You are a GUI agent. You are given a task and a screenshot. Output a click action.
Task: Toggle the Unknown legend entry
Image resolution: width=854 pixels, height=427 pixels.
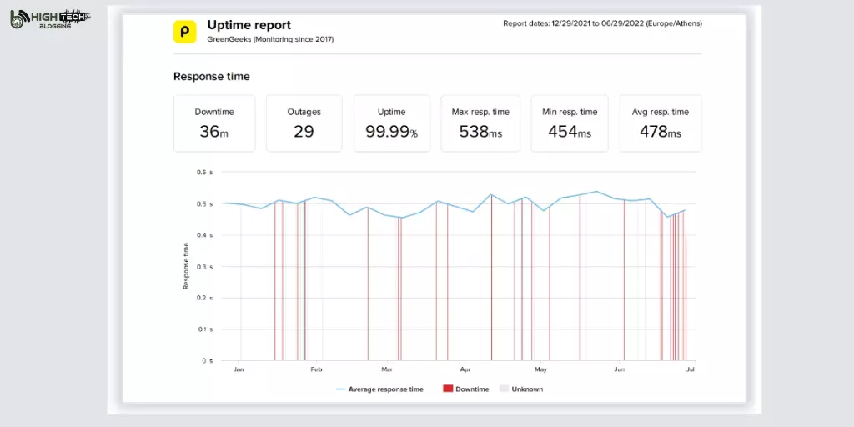521,389
